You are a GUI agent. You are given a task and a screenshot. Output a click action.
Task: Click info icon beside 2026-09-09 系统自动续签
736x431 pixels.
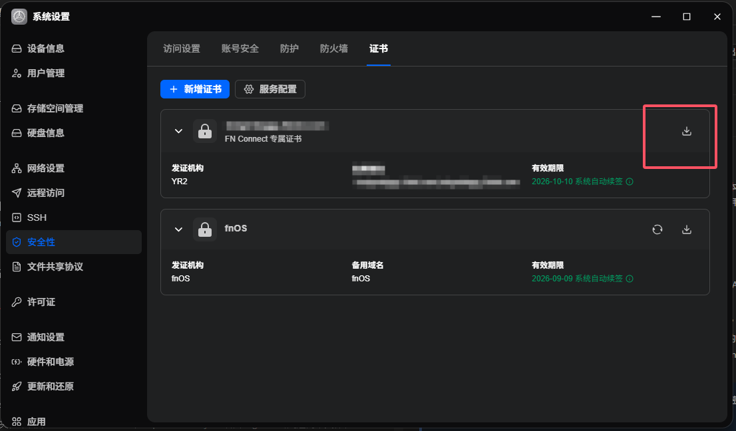630,279
